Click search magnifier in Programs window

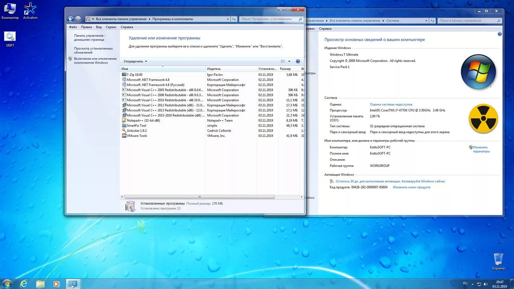tap(300, 19)
